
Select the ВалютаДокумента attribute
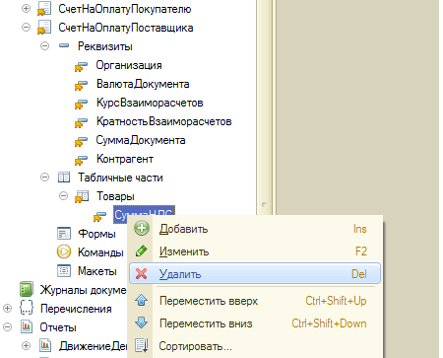pos(143,84)
